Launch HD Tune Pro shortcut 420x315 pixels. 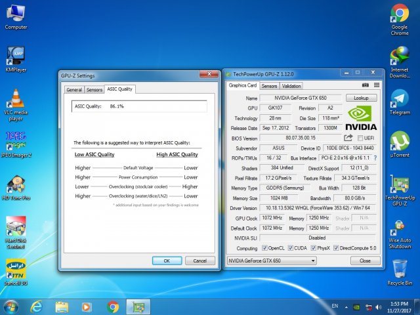click(x=16, y=188)
